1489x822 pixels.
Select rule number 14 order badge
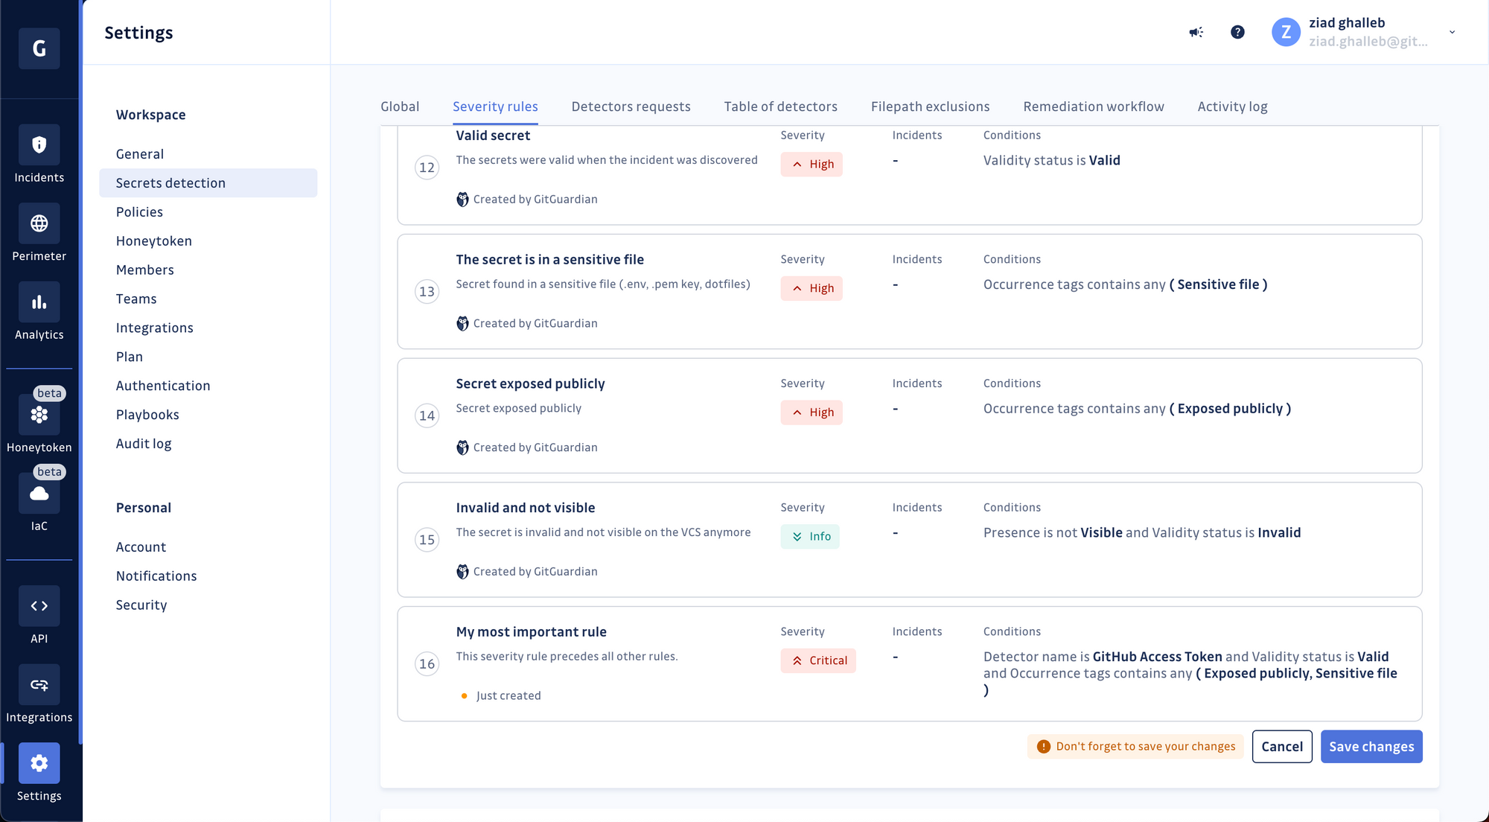point(427,415)
